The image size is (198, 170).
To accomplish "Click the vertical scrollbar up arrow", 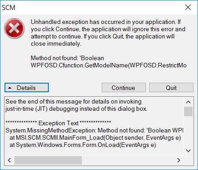I will click(x=189, y=102).
